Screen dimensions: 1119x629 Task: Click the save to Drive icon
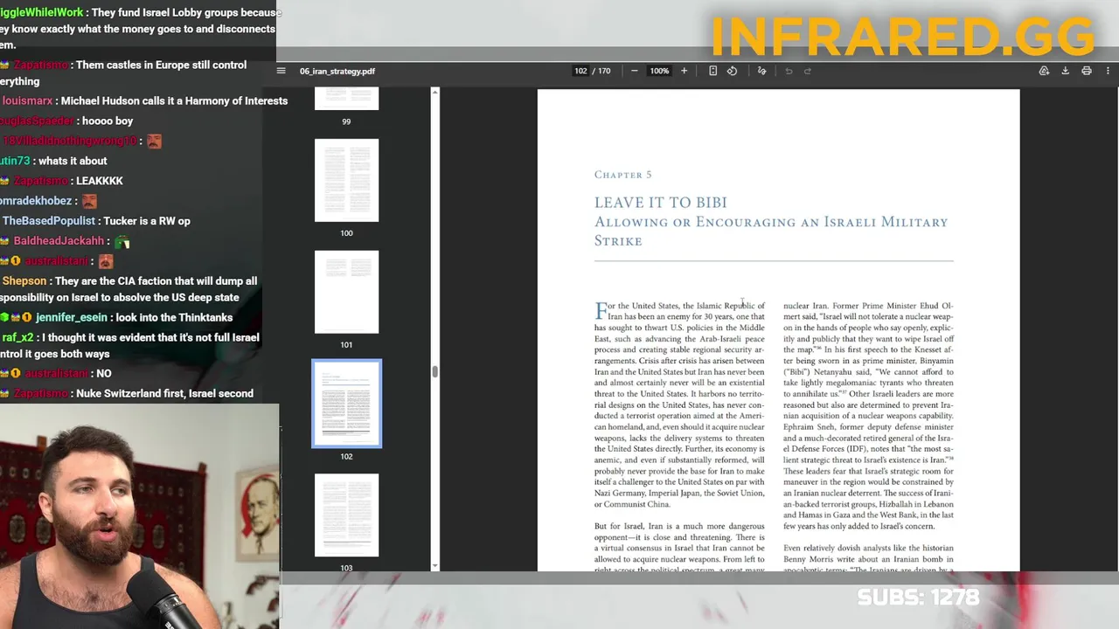pos(1044,71)
